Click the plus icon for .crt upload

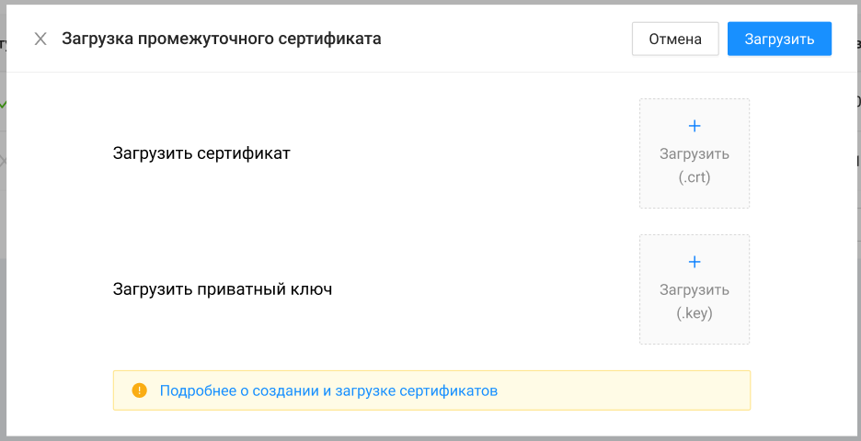pos(695,125)
